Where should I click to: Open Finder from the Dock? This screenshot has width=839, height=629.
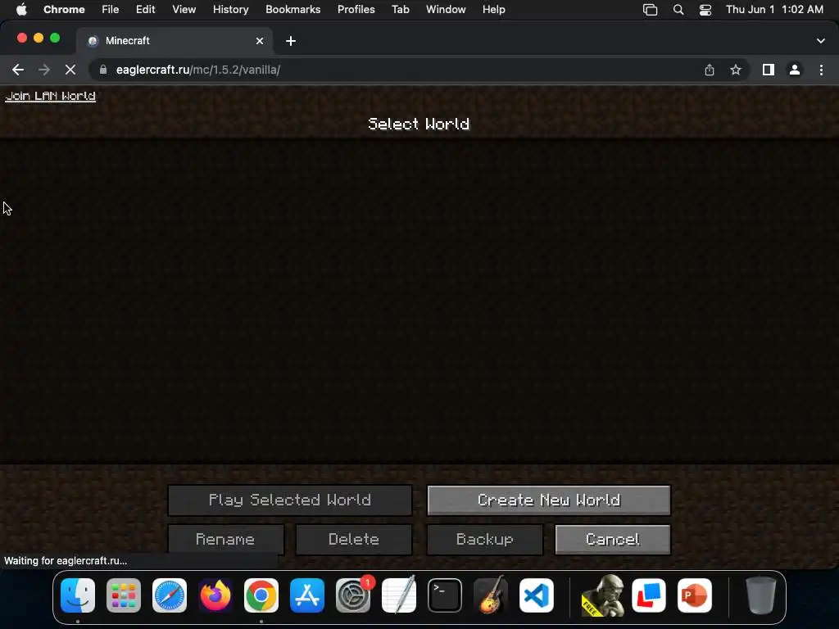(78, 595)
